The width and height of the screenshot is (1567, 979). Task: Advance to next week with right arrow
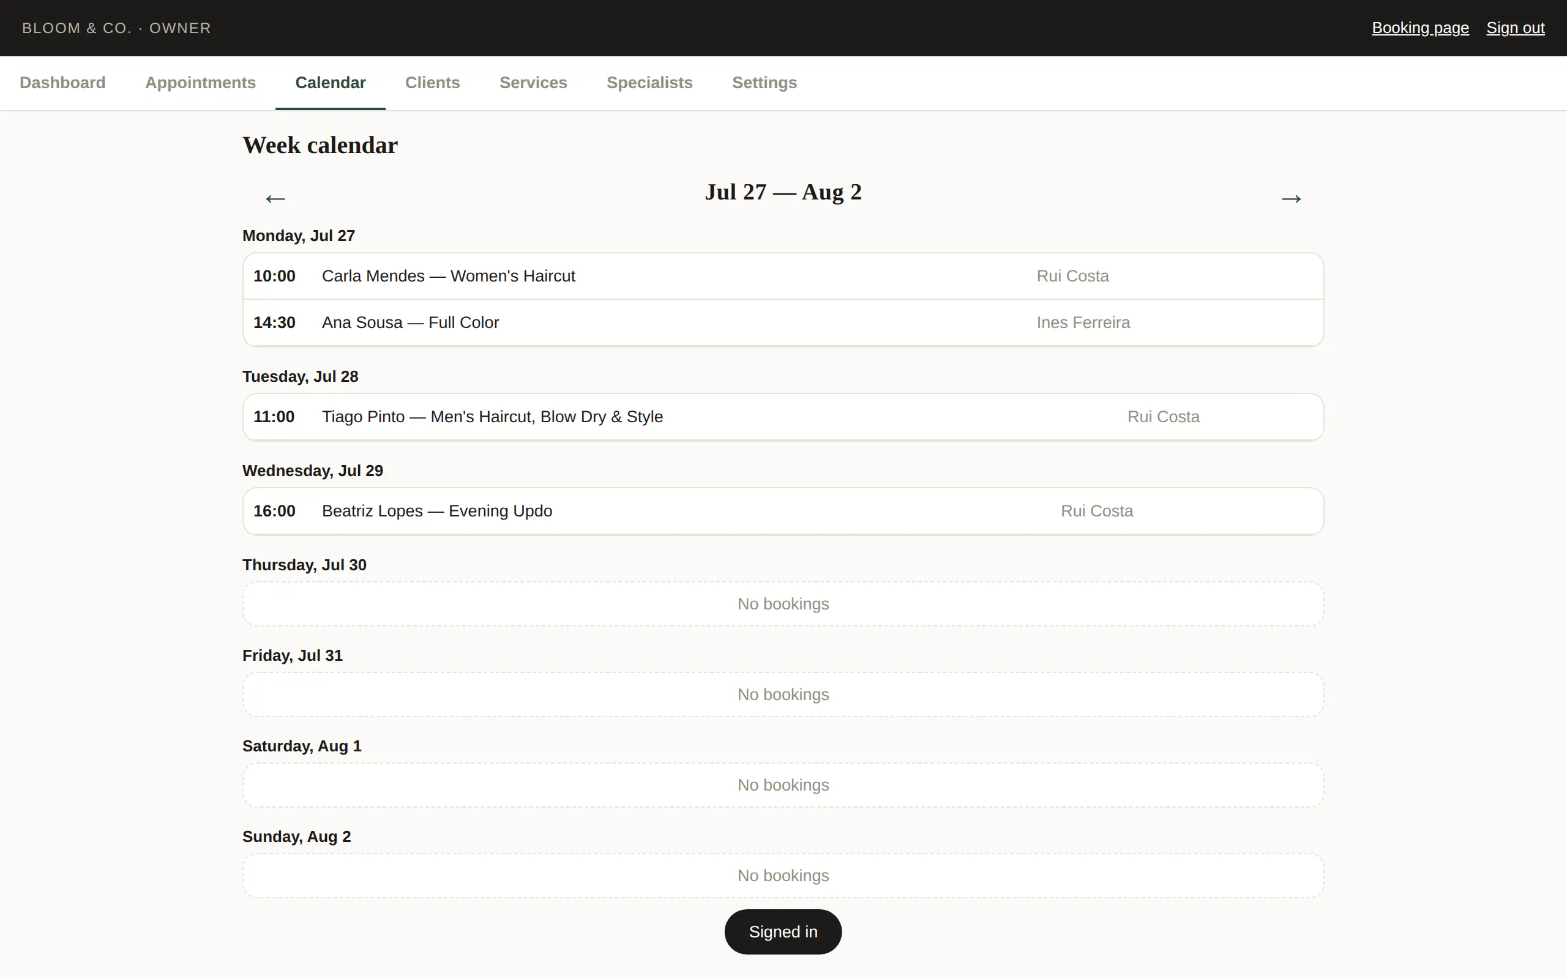tap(1291, 198)
